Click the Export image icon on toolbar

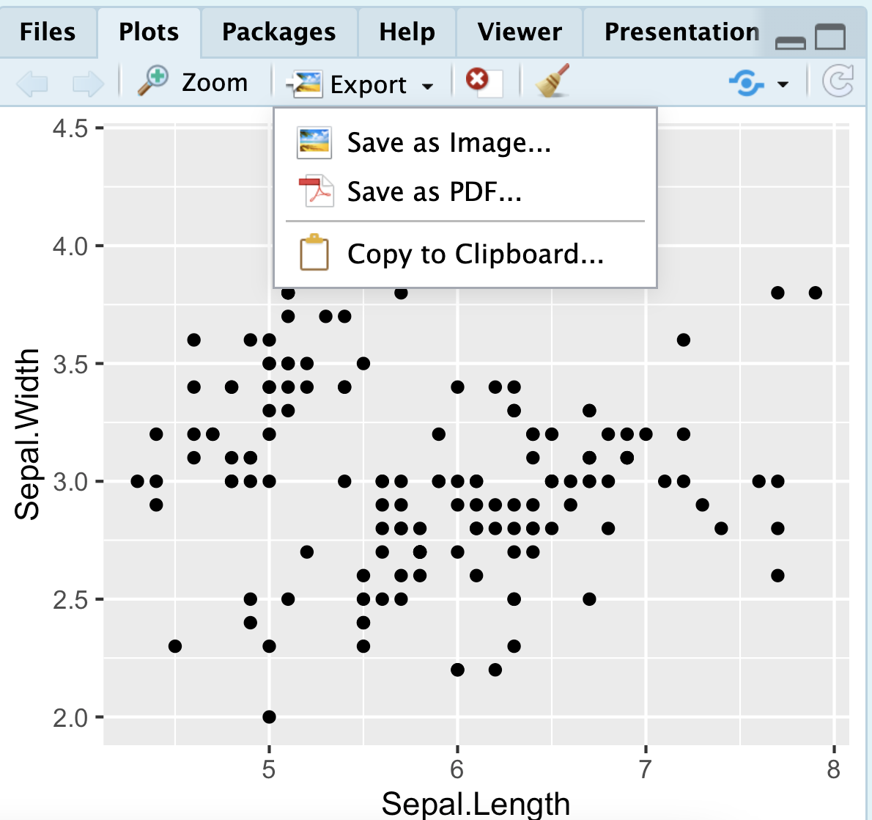click(x=305, y=83)
